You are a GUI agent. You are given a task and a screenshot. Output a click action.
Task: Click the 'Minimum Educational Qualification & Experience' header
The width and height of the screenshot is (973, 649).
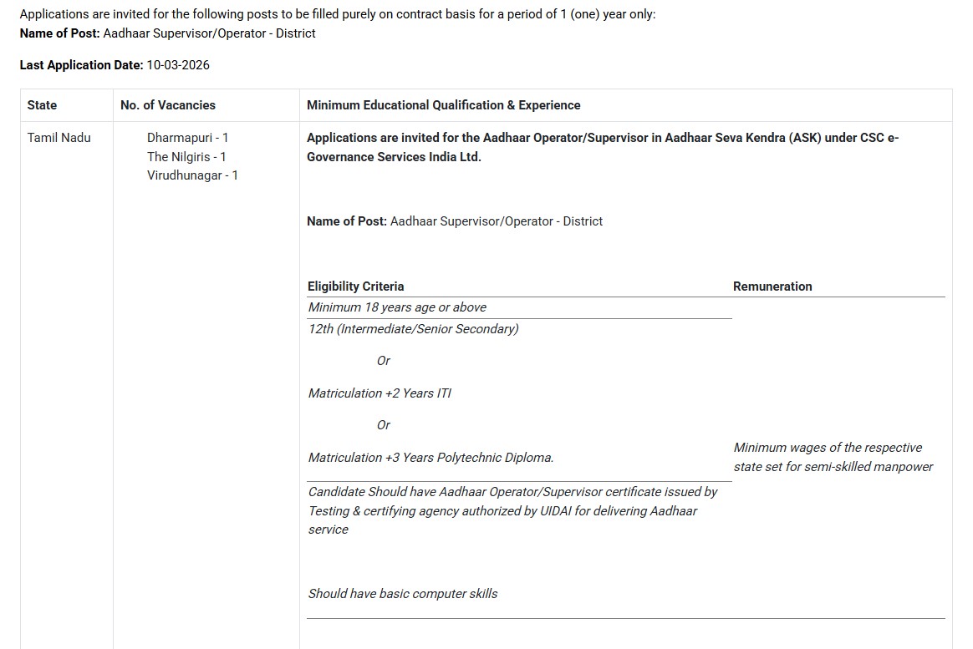tap(443, 105)
